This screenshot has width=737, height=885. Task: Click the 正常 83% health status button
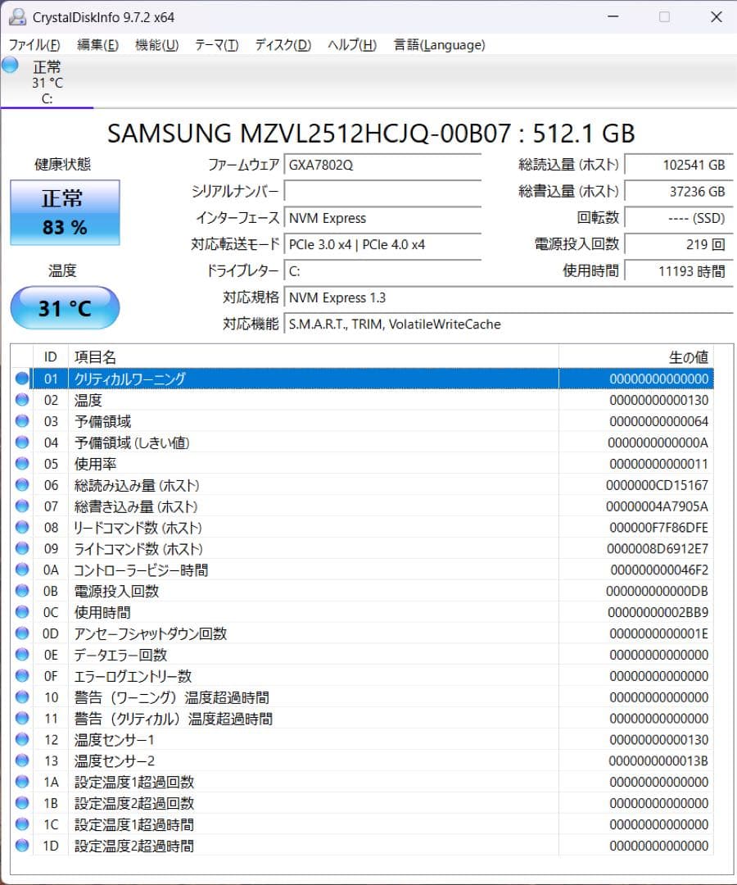pos(64,211)
